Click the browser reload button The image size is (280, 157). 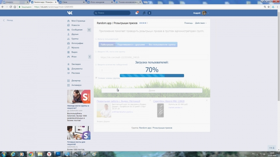coord(11,7)
